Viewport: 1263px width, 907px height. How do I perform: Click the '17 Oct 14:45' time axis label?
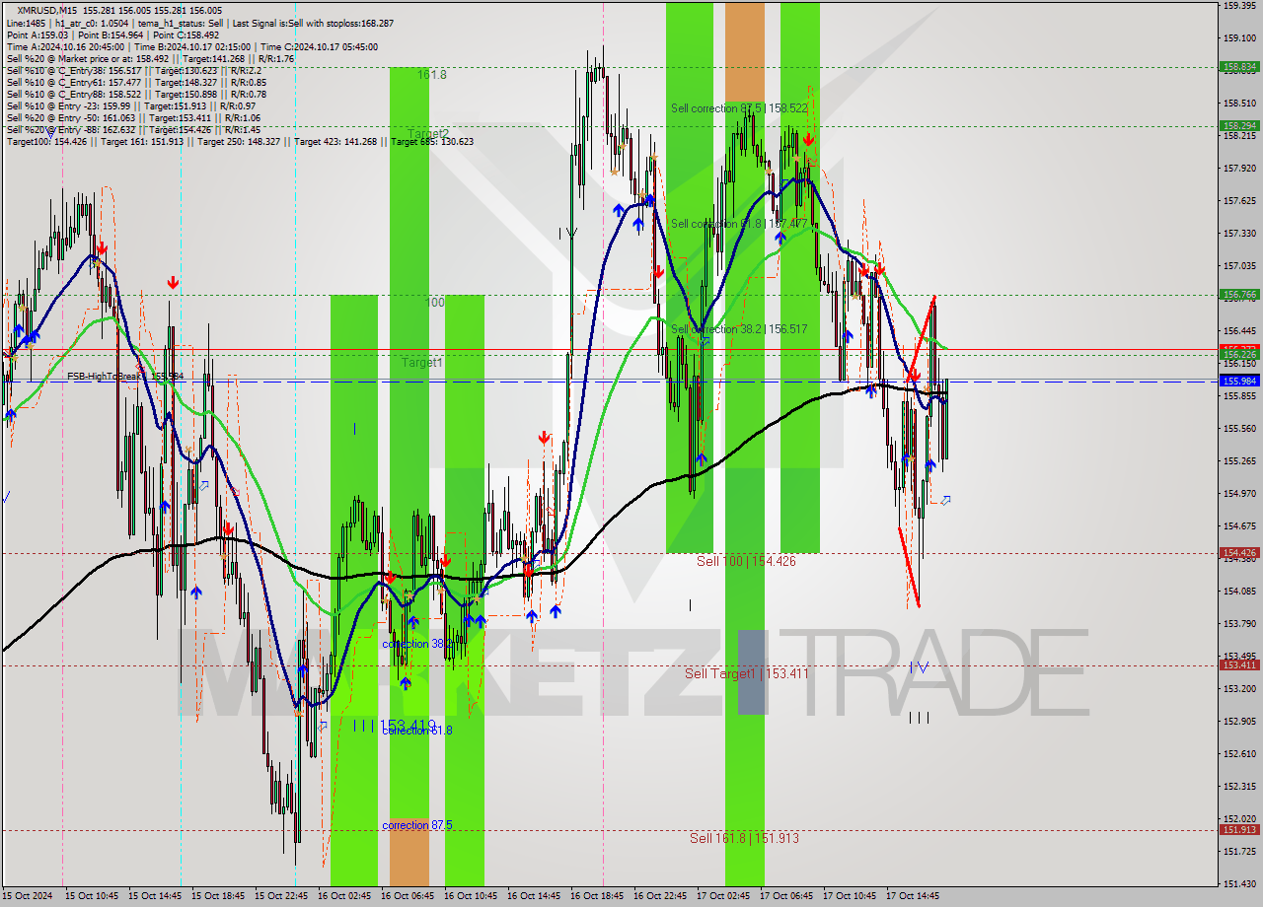tap(912, 896)
